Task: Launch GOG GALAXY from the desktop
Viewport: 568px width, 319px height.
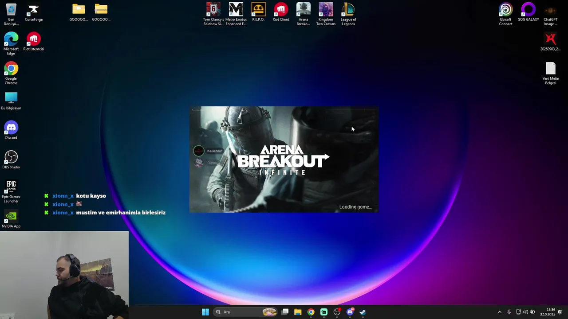Action: point(528,12)
